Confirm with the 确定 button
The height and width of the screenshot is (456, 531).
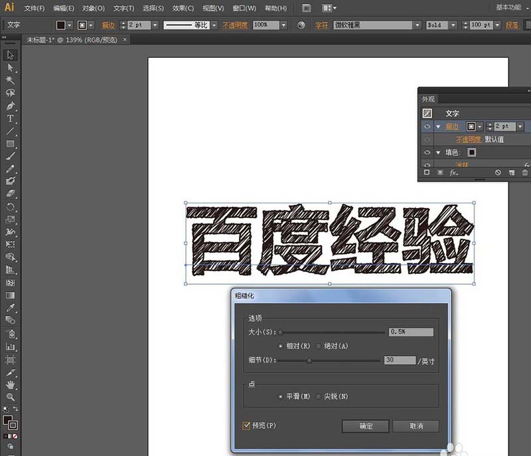(x=366, y=426)
